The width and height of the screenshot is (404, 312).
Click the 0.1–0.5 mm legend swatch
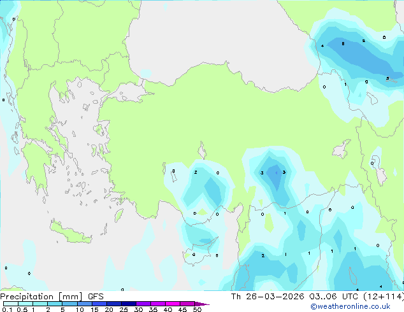click(11, 304)
